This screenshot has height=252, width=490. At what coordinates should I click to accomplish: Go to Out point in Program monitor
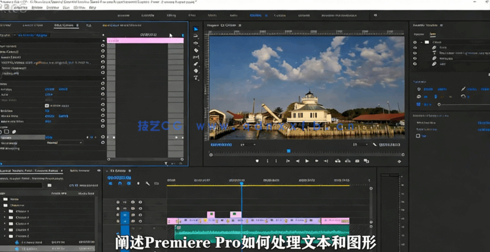pyautogui.click(x=326, y=161)
